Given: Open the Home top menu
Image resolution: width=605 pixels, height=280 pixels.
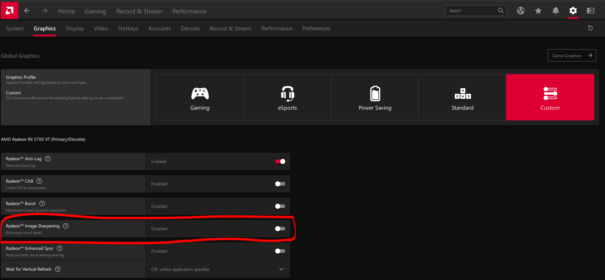Looking at the screenshot, I should [x=67, y=11].
